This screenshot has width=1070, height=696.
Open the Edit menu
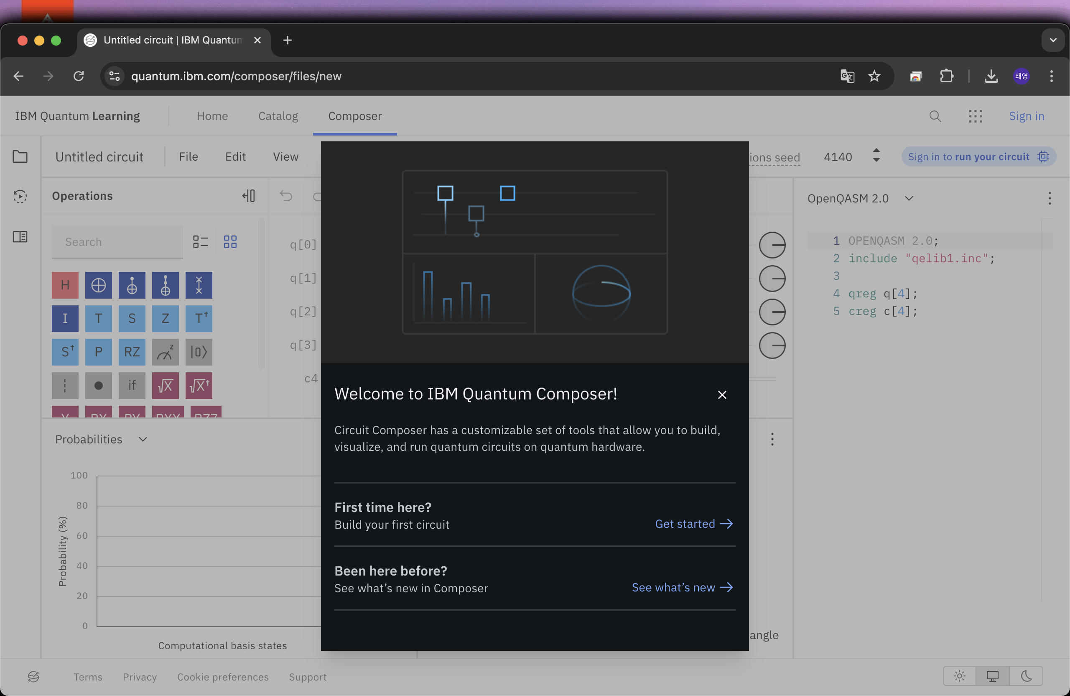(235, 156)
